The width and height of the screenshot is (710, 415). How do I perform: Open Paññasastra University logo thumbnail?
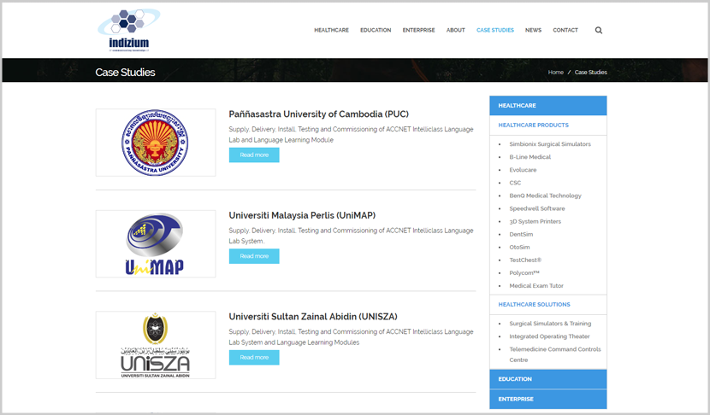(x=156, y=143)
